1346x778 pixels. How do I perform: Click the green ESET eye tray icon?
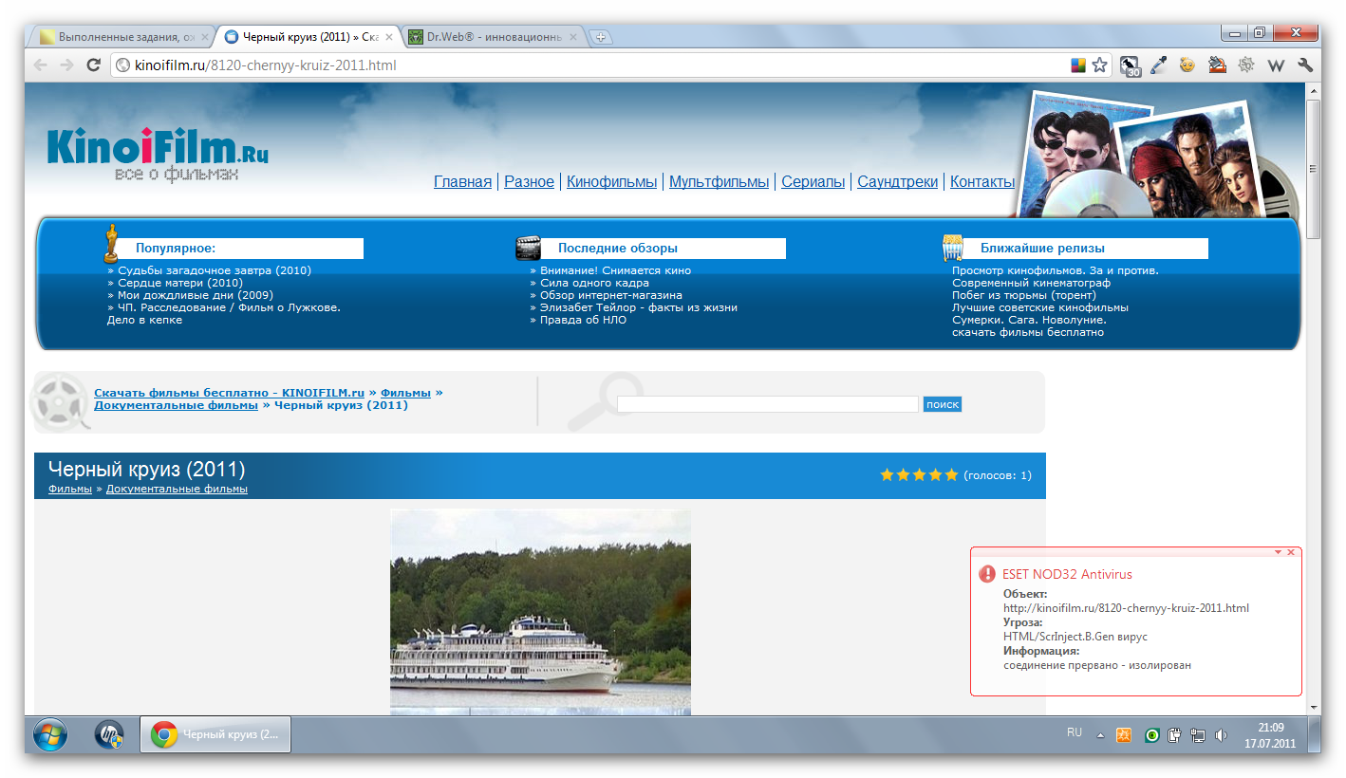(1151, 734)
